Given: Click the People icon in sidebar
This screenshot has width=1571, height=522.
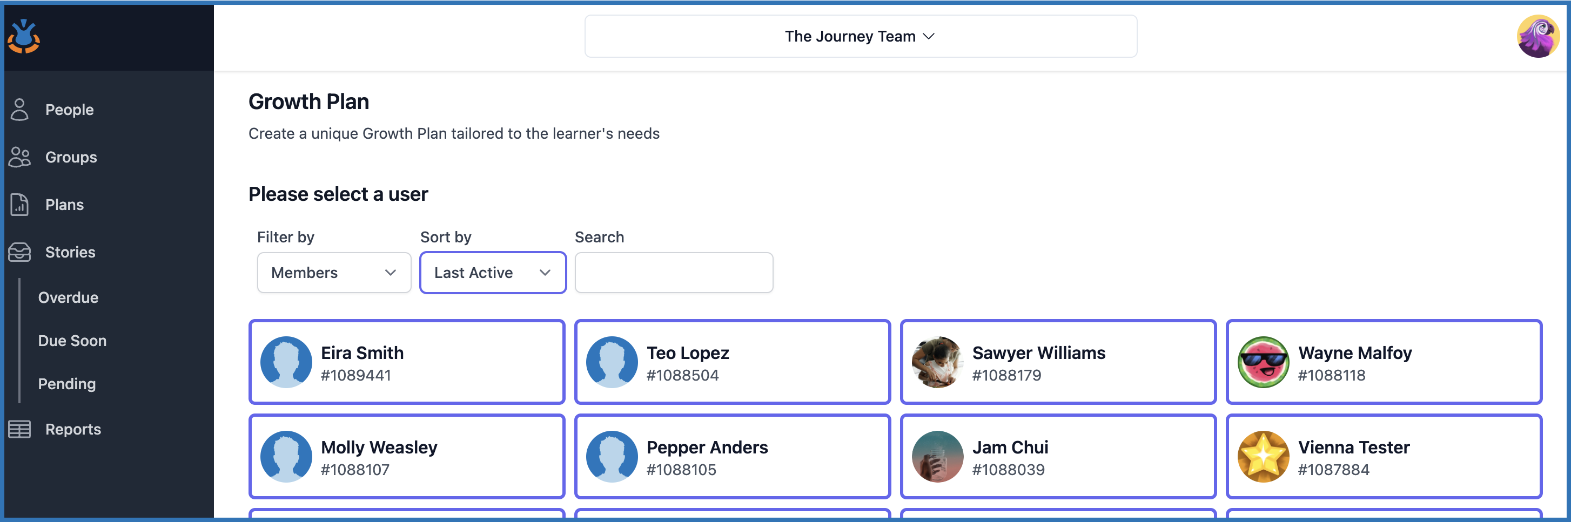Looking at the screenshot, I should tap(19, 110).
